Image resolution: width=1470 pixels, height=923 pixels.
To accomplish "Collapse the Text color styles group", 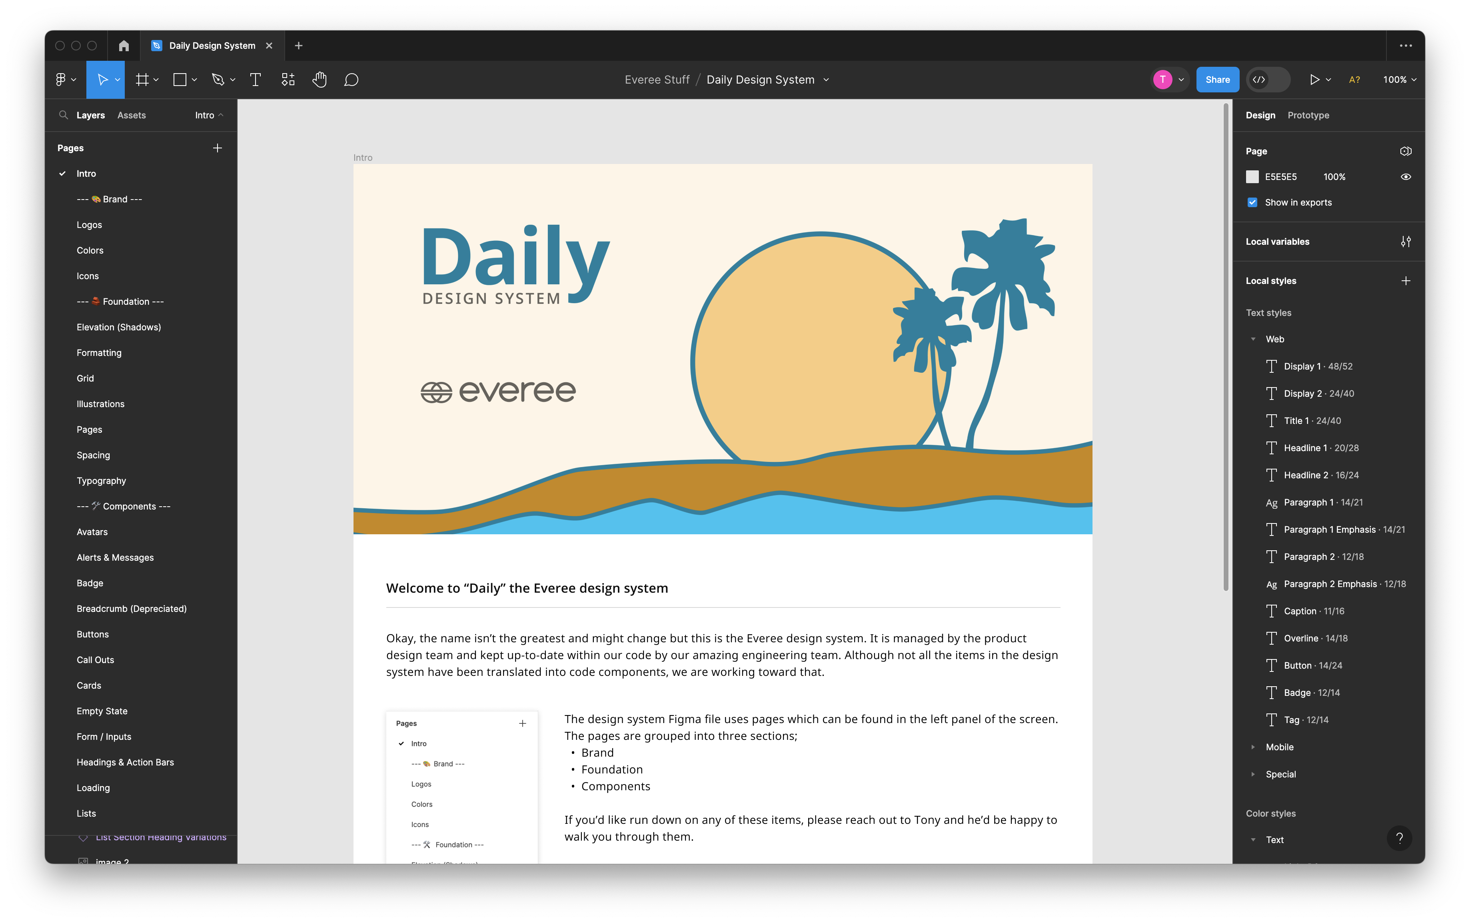I will click(1253, 839).
